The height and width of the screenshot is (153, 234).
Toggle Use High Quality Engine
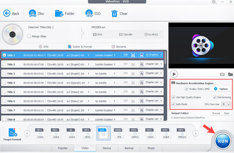coord(173,97)
